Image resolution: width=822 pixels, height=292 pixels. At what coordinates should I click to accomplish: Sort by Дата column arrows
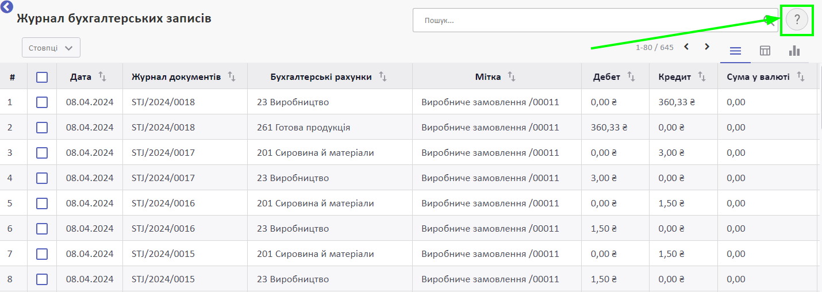(x=102, y=76)
